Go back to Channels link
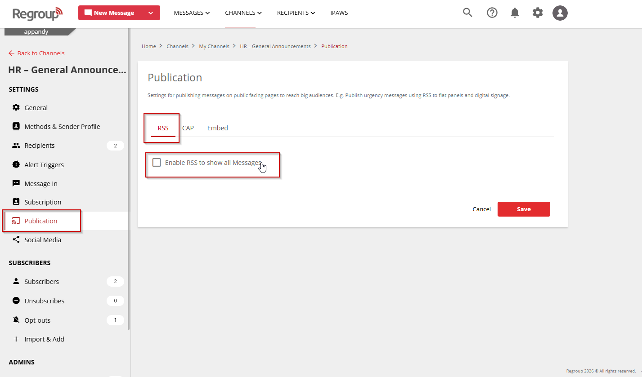The width and height of the screenshot is (642, 377). point(41,53)
